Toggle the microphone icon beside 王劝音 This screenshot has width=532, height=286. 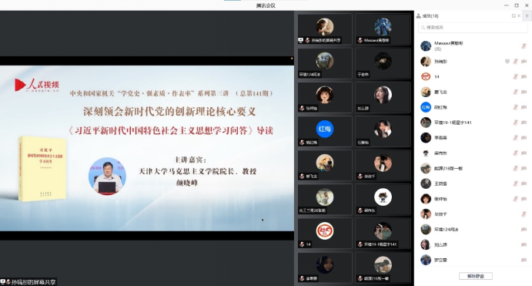pos(515,183)
